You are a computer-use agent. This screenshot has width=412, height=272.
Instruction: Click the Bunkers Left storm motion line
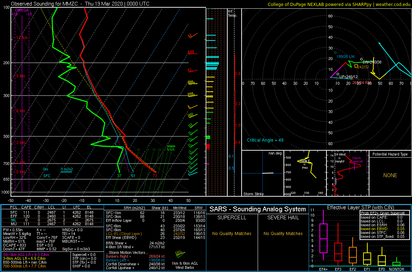135,260
